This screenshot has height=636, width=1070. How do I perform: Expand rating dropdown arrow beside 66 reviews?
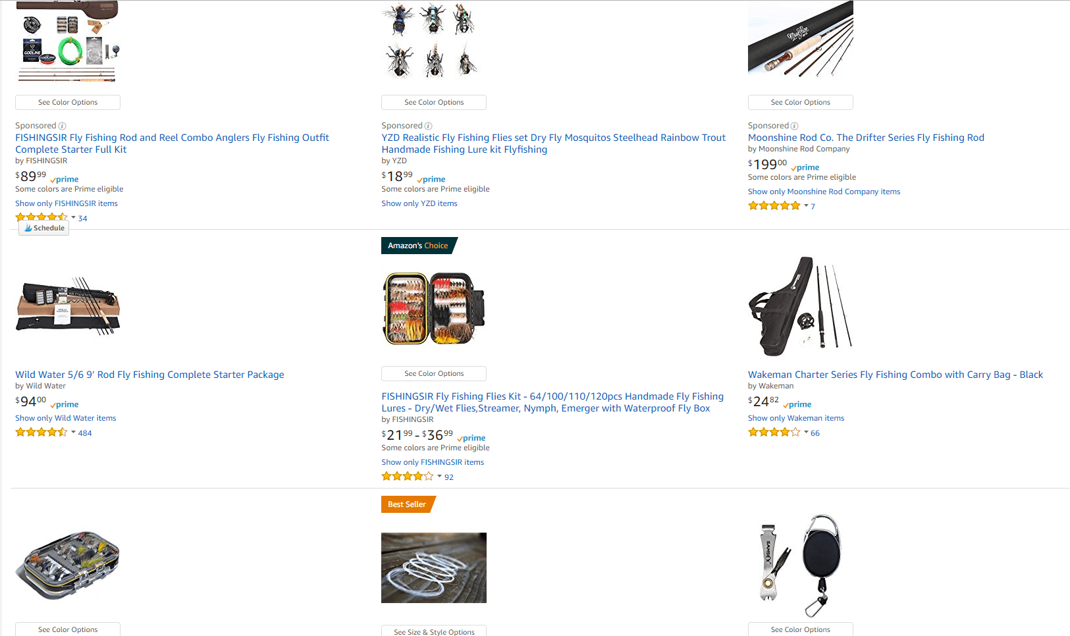[806, 433]
